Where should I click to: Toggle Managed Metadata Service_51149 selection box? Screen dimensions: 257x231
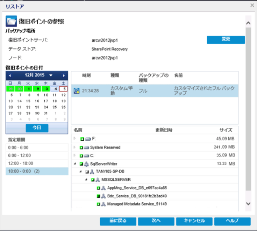tap(98, 204)
